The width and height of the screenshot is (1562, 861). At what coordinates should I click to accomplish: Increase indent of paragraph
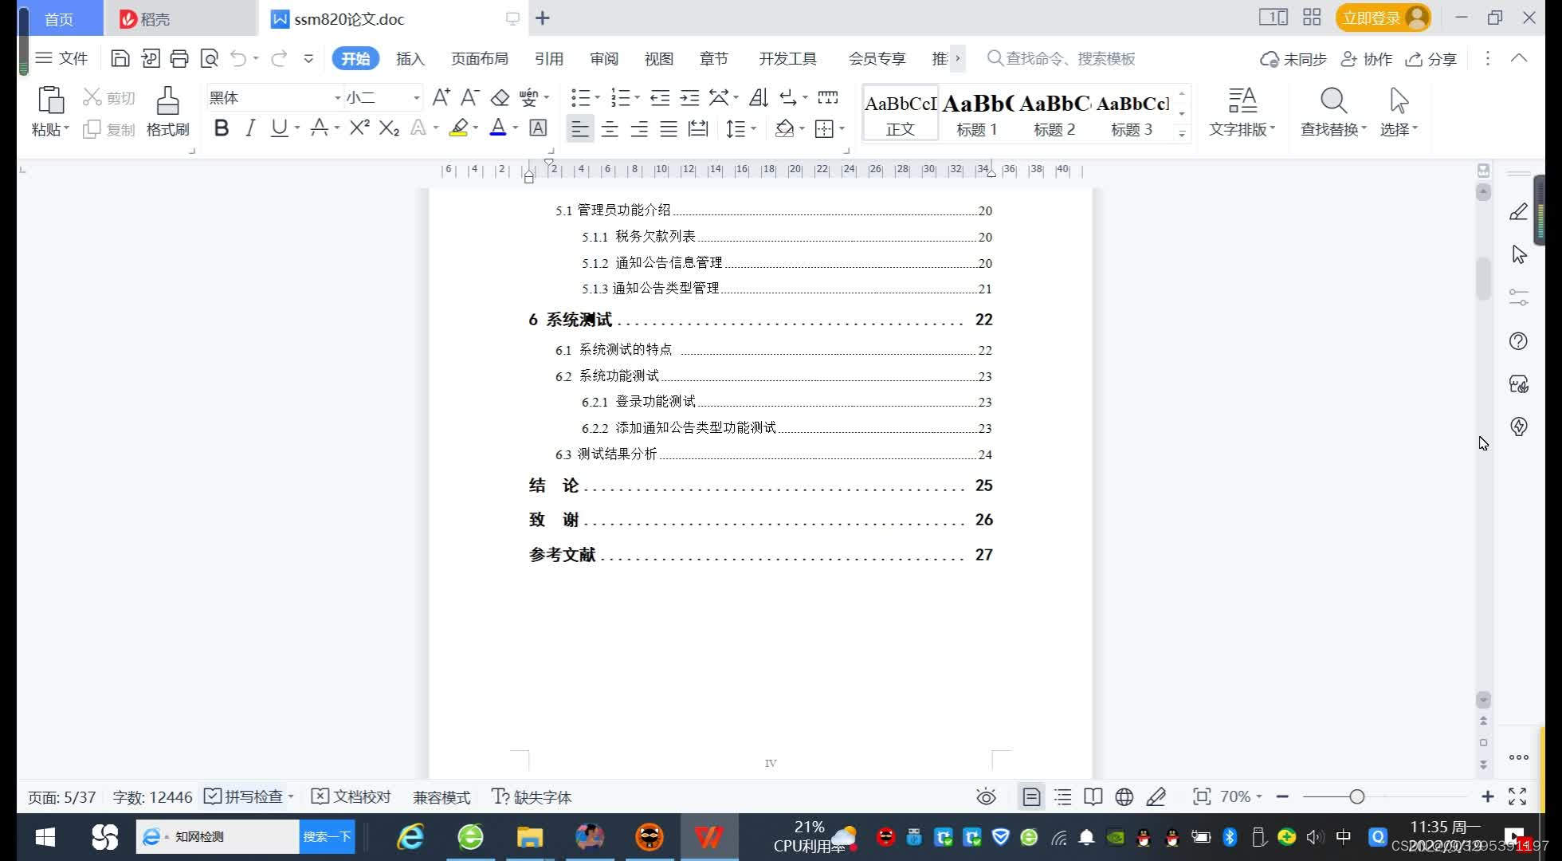(x=689, y=98)
